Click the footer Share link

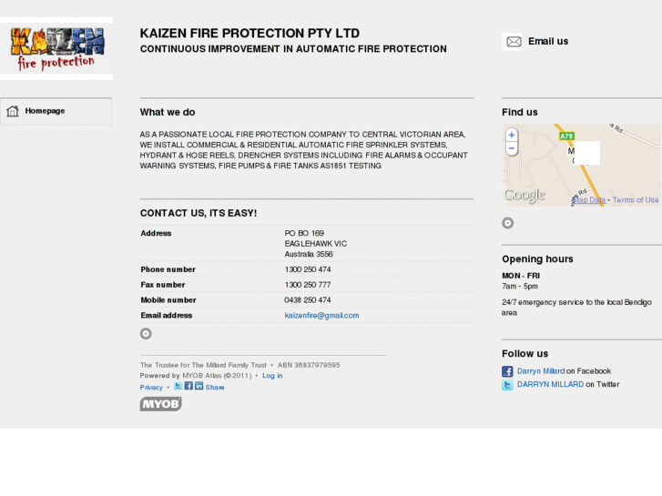pos(215,388)
